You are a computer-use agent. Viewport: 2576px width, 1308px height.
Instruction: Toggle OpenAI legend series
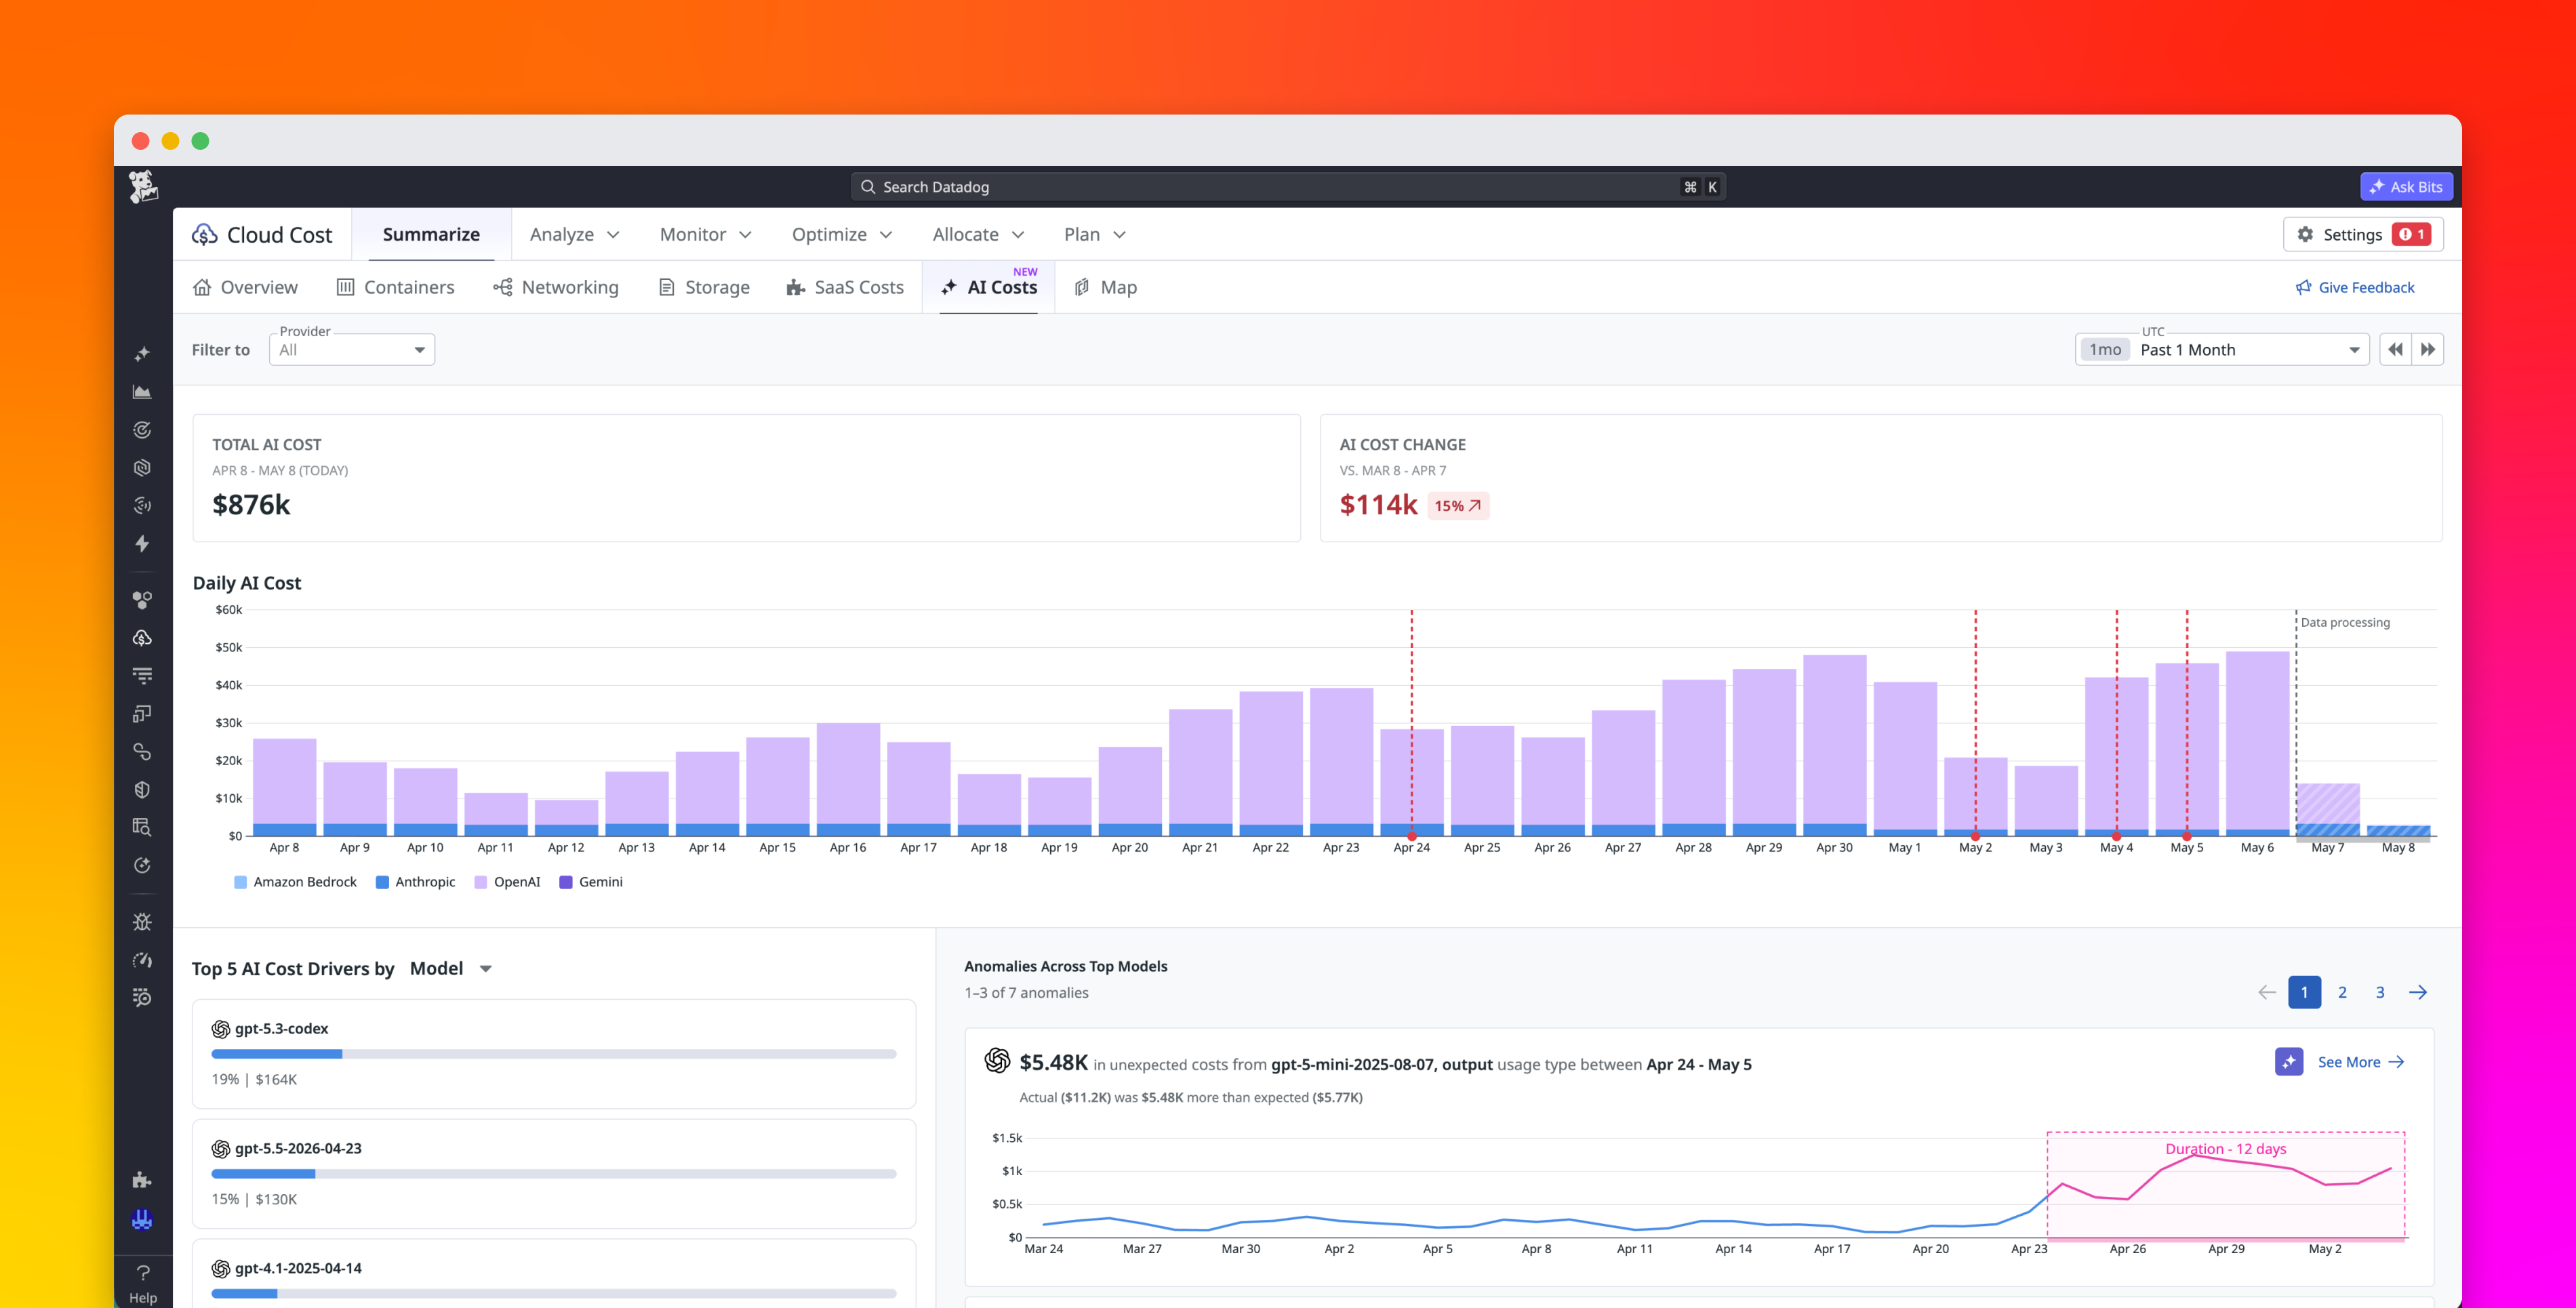click(x=507, y=882)
